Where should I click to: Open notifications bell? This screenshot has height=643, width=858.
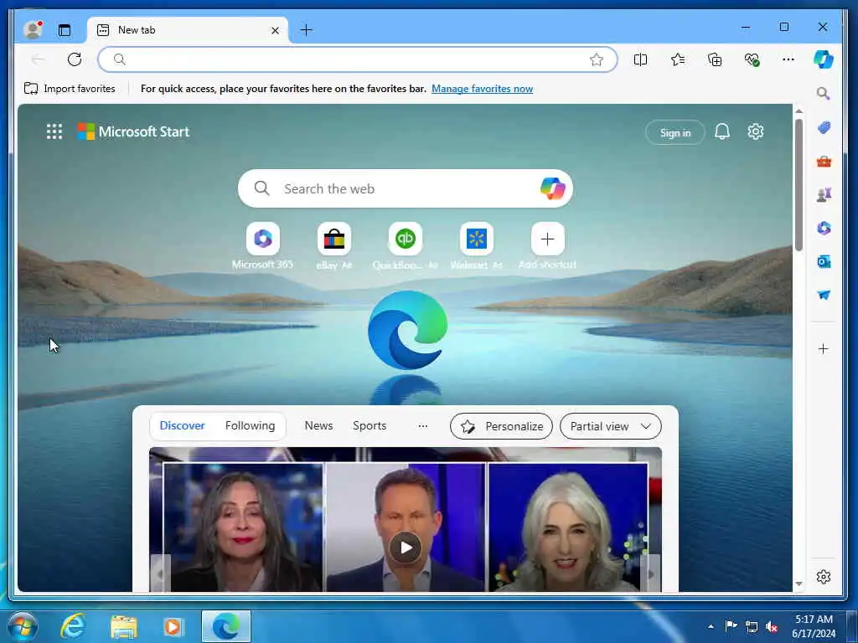tap(721, 131)
